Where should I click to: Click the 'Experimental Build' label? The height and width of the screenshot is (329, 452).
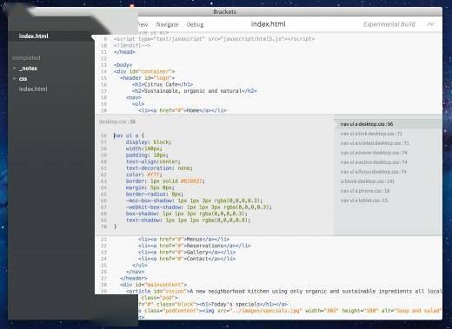coord(389,24)
